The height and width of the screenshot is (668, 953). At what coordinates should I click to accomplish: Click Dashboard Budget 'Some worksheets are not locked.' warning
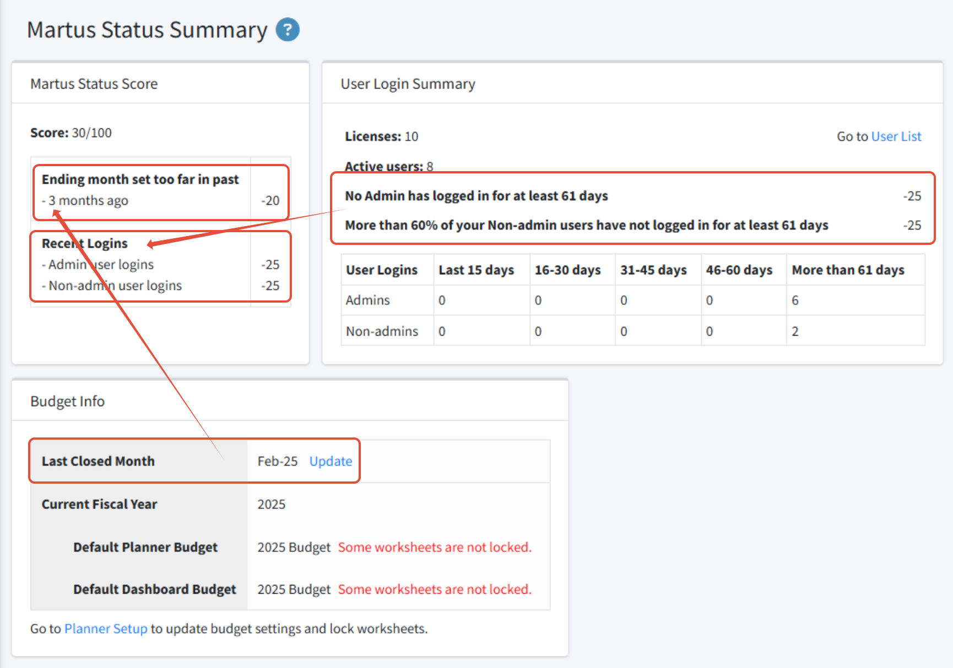point(435,589)
